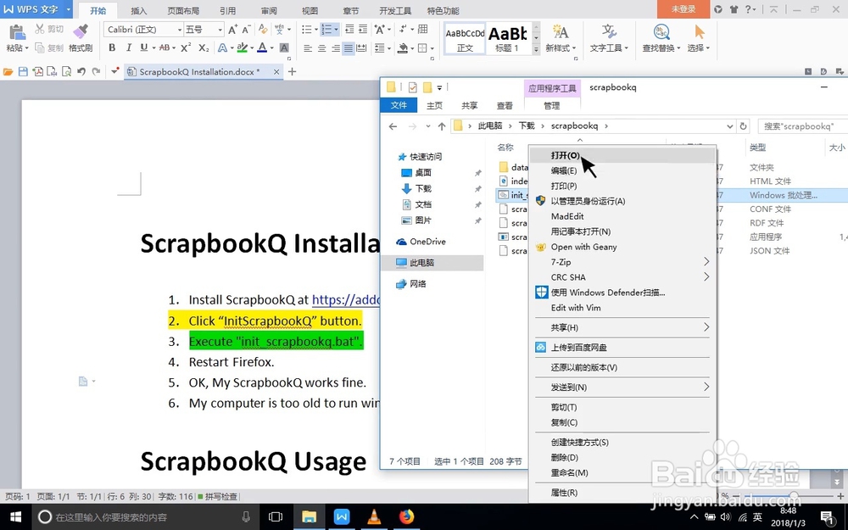
Task: Toggle bold formatting
Action: pos(112,47)
